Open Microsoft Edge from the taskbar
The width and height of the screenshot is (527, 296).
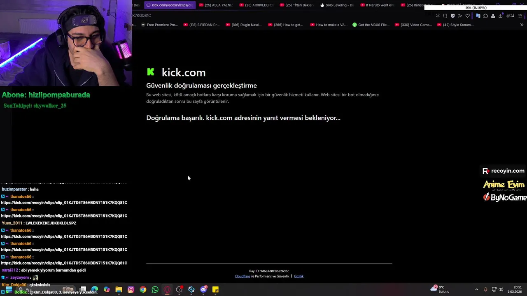[94, 289]
